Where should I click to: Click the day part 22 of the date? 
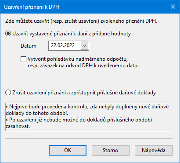pyautogui.click(x=53, y=45)
